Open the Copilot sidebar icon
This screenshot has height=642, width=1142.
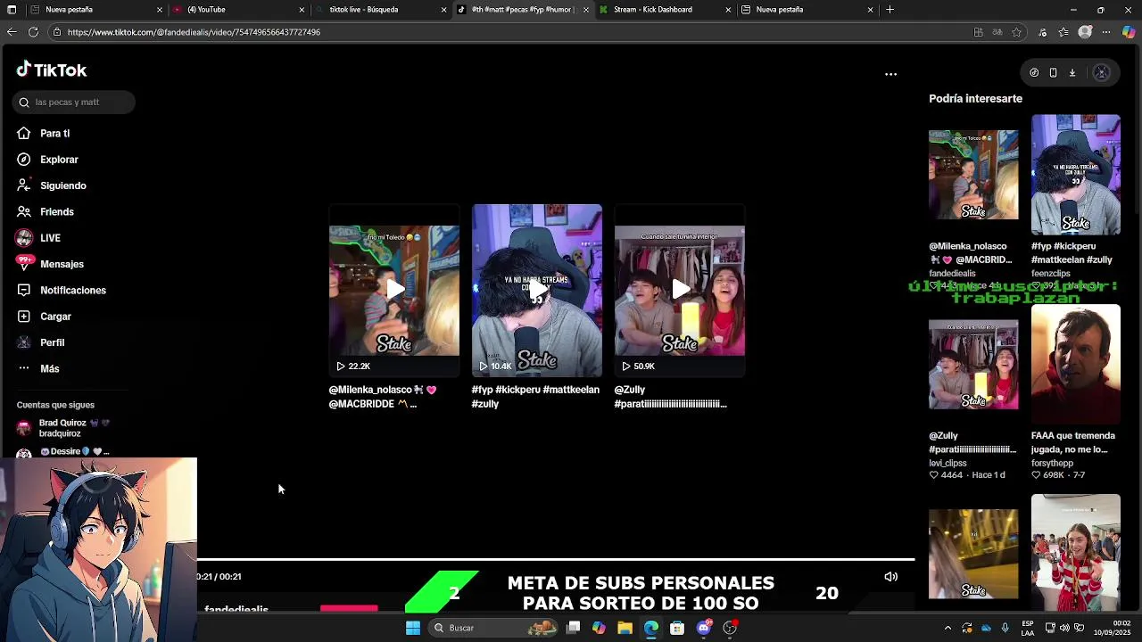coord(1129,32)
